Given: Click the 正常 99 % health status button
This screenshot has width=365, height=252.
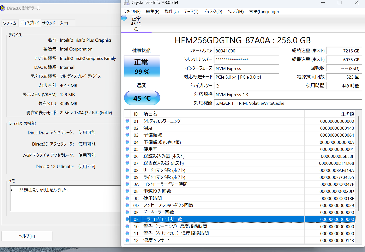Looking at the screenshot, I should tap(142, 67).
